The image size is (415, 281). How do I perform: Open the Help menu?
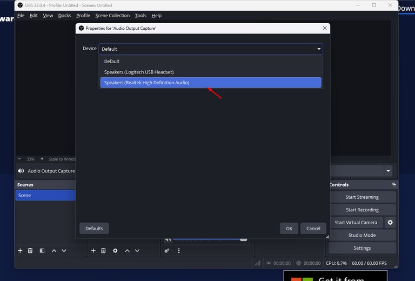156,16
